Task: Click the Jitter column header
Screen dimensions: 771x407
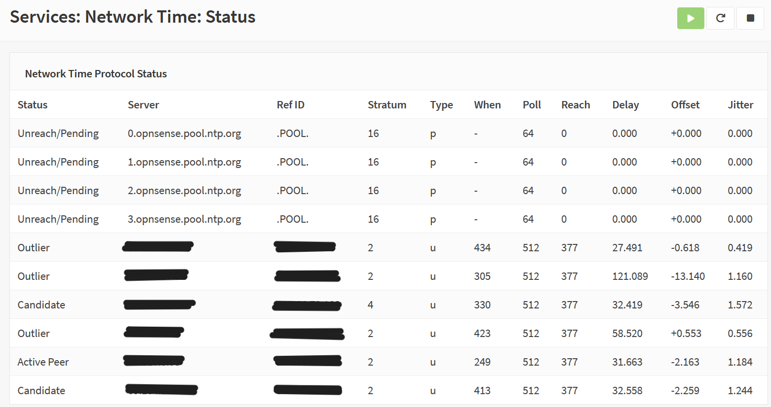Action: [740, 105]
